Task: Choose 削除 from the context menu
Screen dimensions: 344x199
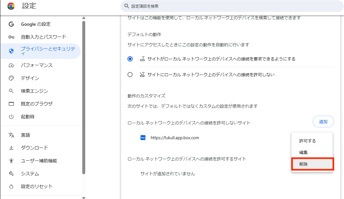Action: coord(312,164)
